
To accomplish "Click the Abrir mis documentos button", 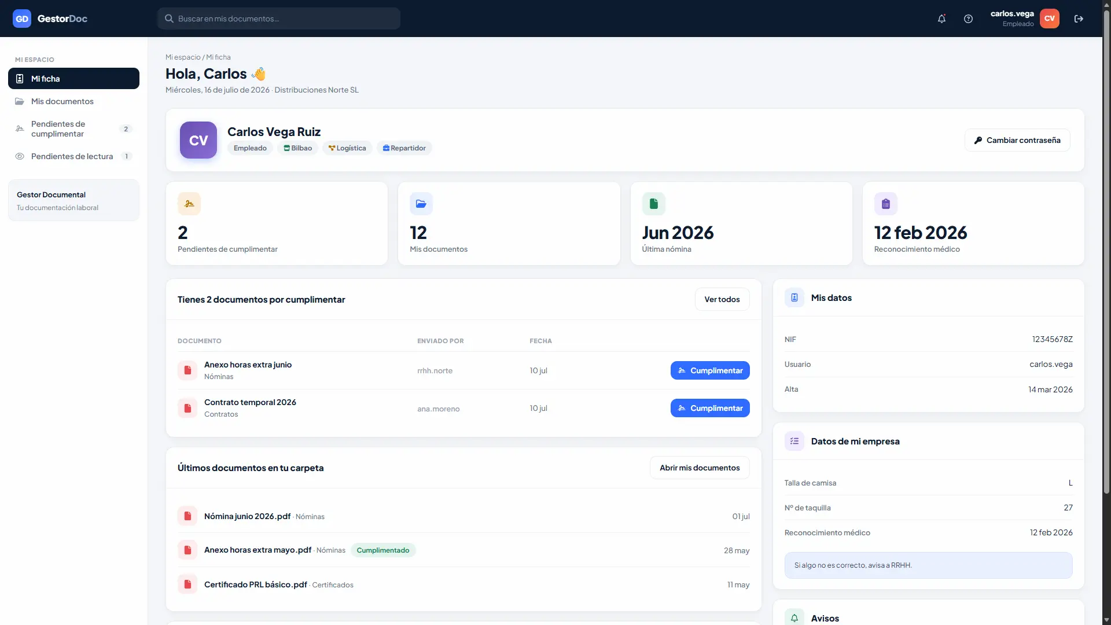I will pos(700,468).
